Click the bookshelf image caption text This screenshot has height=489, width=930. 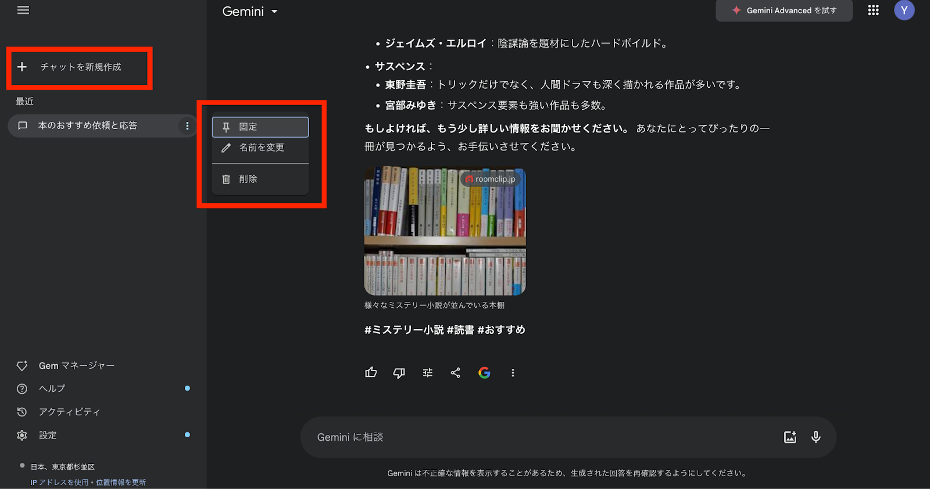click(x=434, y=305)
